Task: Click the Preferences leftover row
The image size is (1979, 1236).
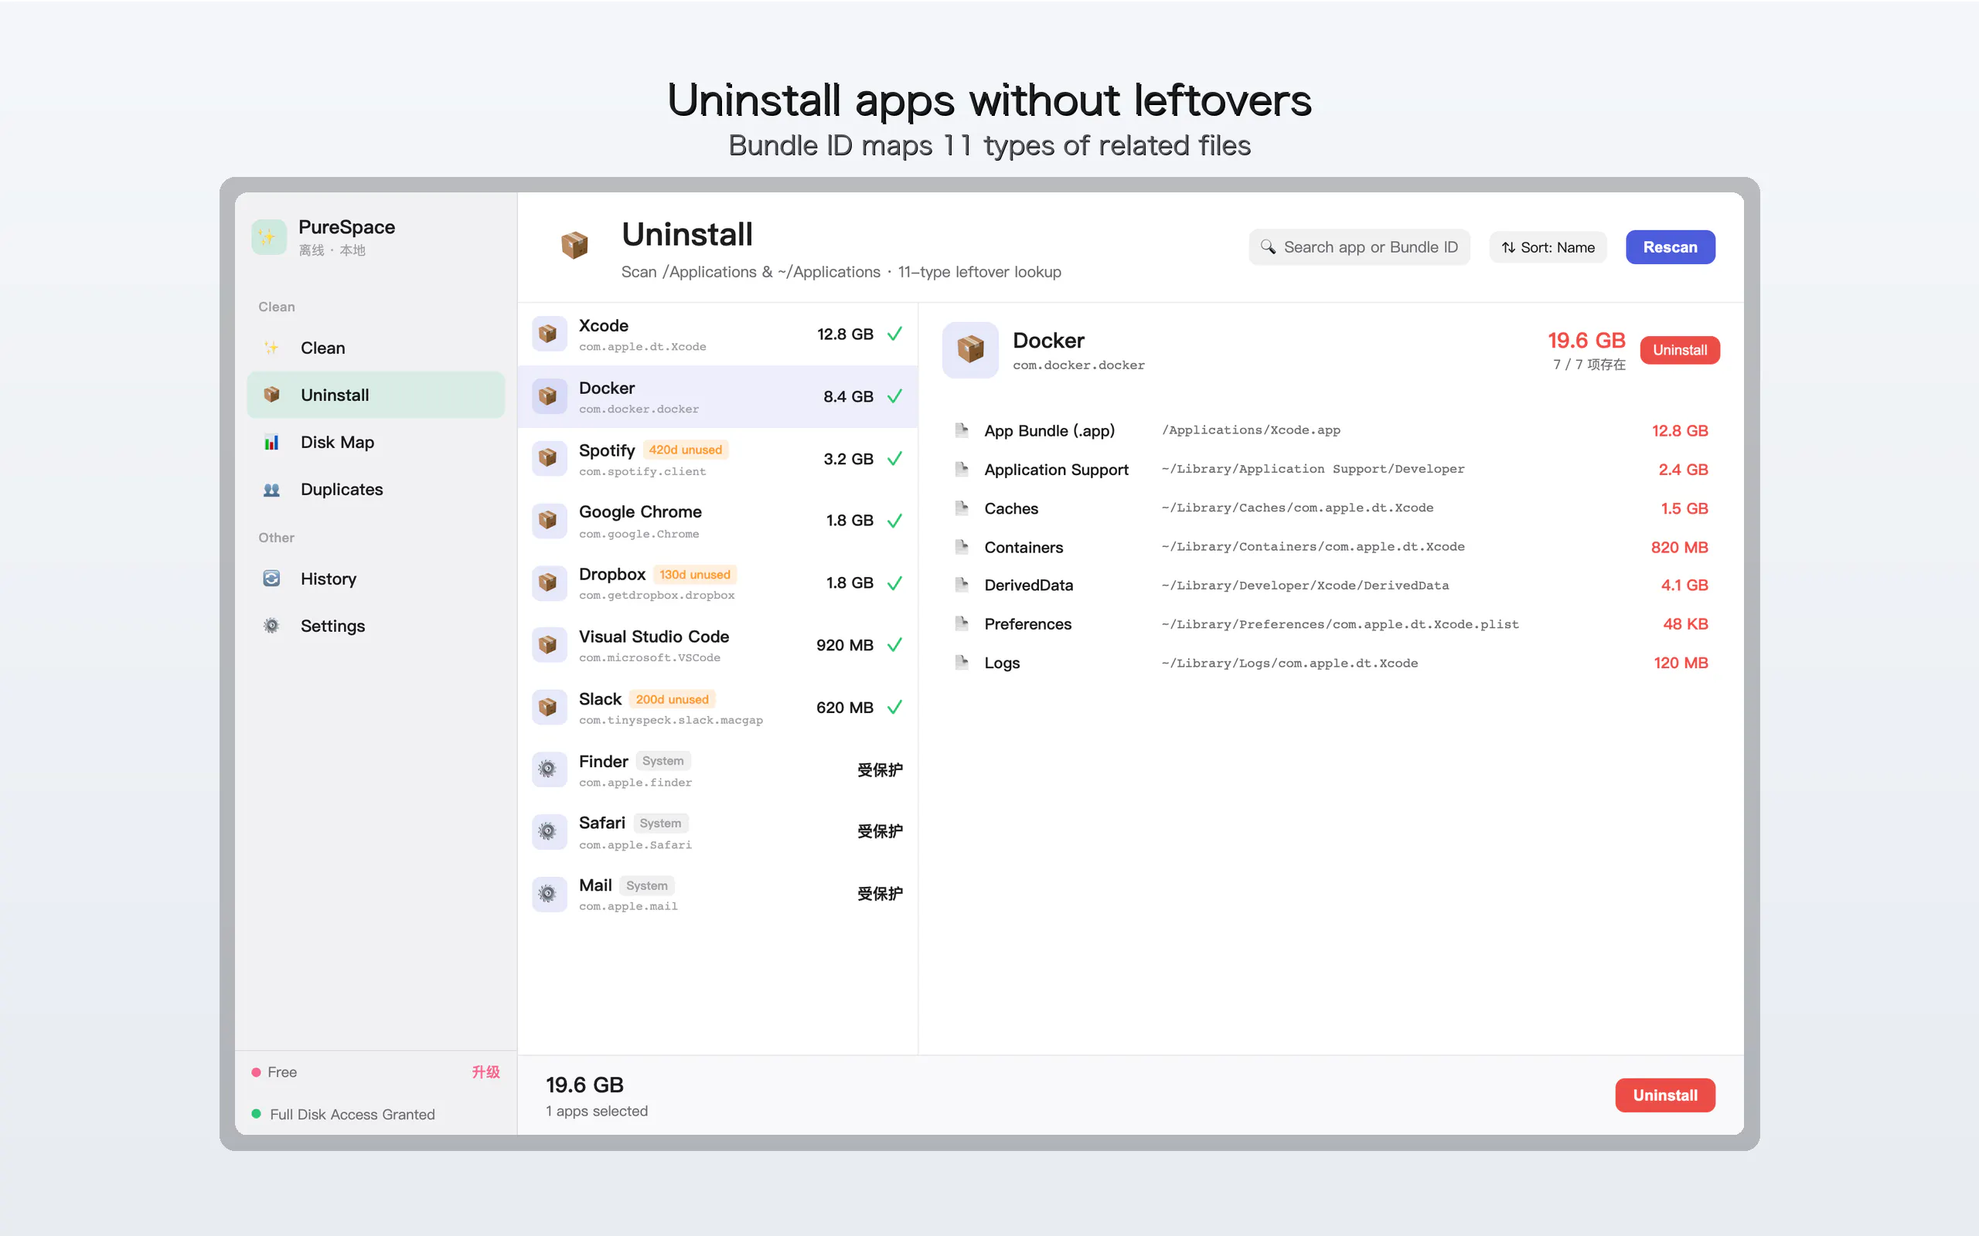Action: coord(1330,623)
